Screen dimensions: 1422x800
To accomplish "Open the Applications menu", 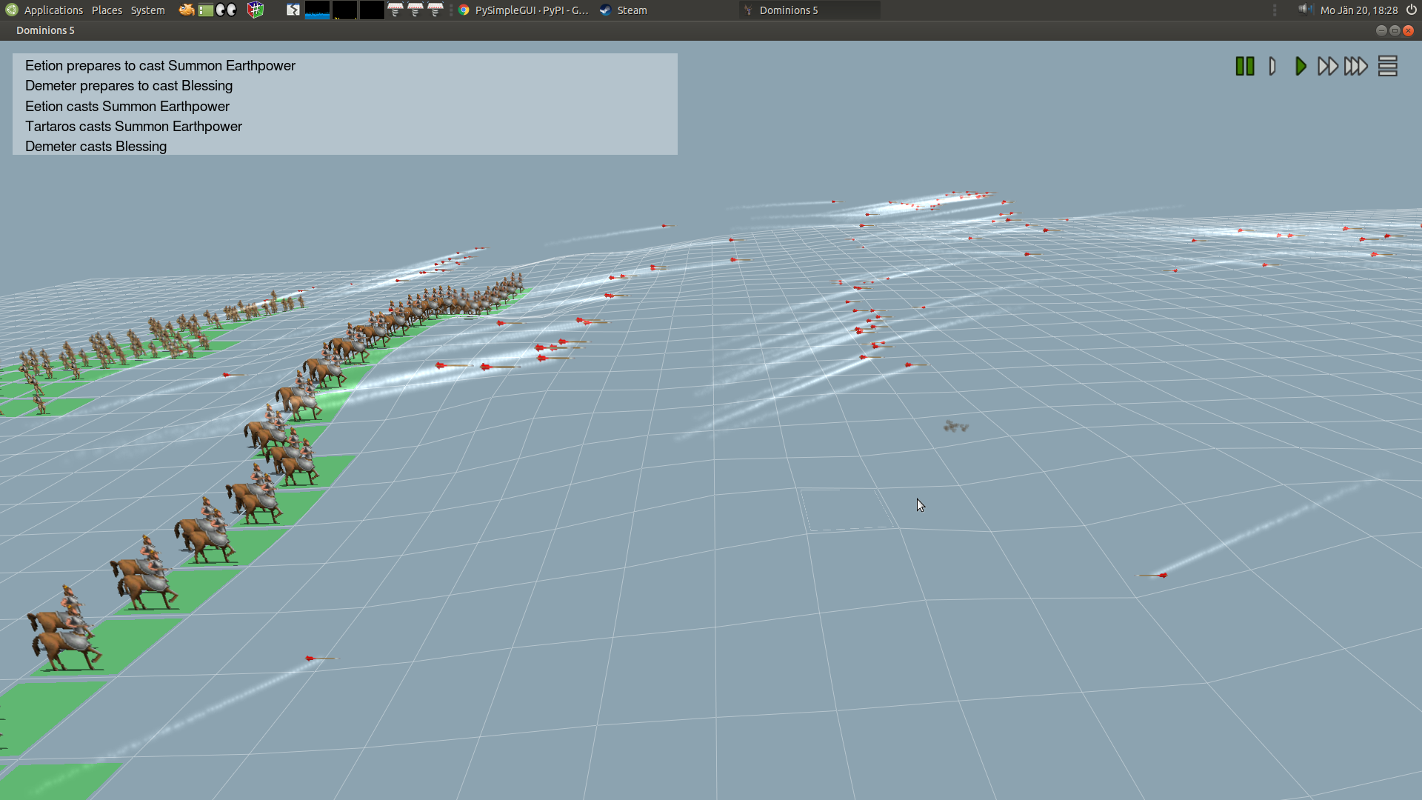I will tap(53, 10).
